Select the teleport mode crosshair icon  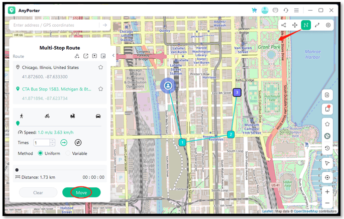point(295,25)
